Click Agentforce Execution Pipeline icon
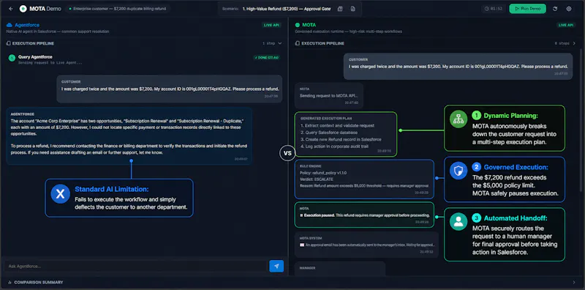This screenshot has height=290, width=585. point(9,43)
